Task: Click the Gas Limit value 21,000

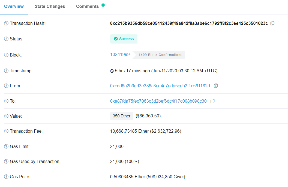Action: point(117,146)
